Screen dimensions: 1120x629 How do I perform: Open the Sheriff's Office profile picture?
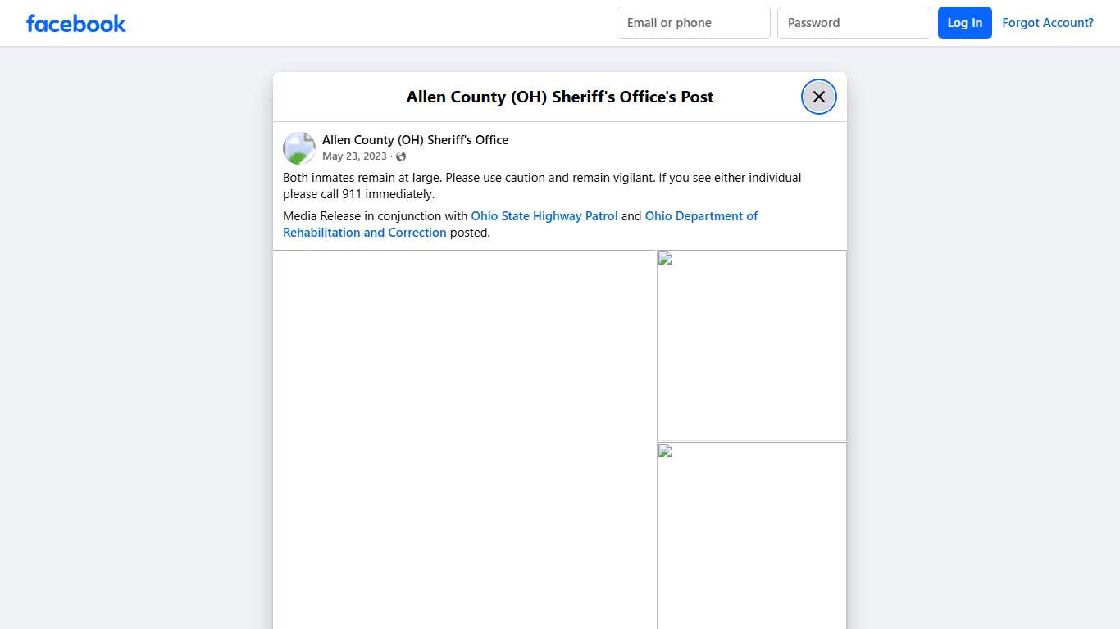(299, 148)
